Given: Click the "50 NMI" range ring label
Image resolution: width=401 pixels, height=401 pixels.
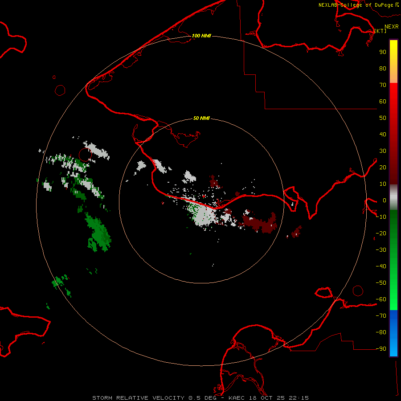Looking at the screenshot, I should click(x=201, y=118).
